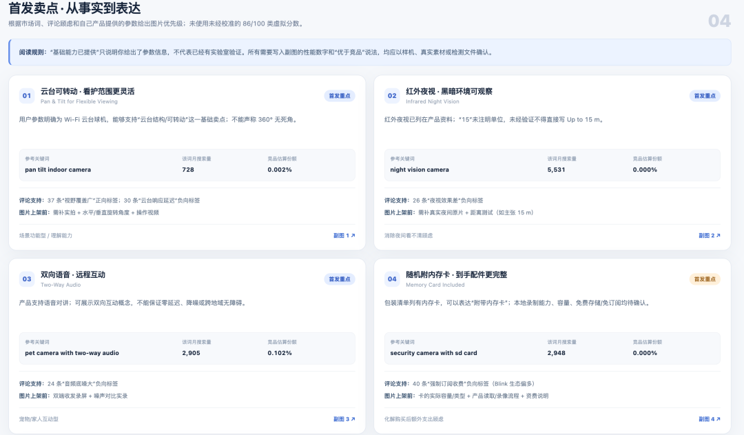The image size is (744, 435).
Task: Click 评论支持 line mentioning 音频底噪大
Action: coord(68,384)
